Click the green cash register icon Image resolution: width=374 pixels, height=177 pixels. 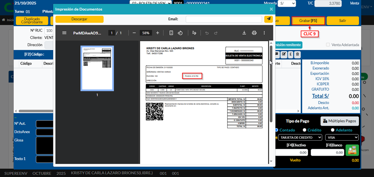pyautogui.click(x=352, y=151)
